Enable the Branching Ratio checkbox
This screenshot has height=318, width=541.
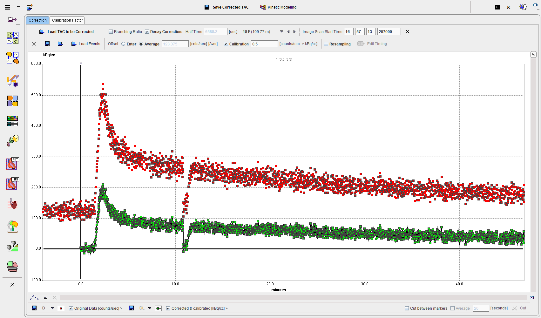click(x=111, y=32)
